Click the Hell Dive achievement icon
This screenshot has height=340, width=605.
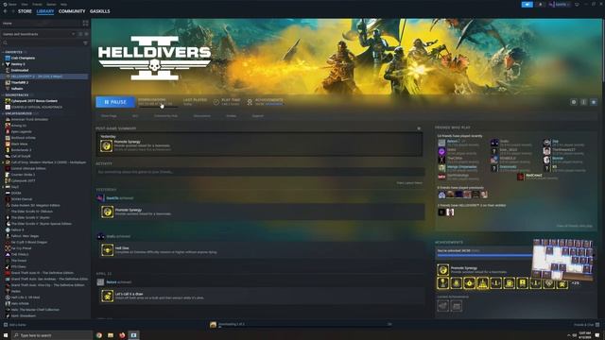(107, 250)
